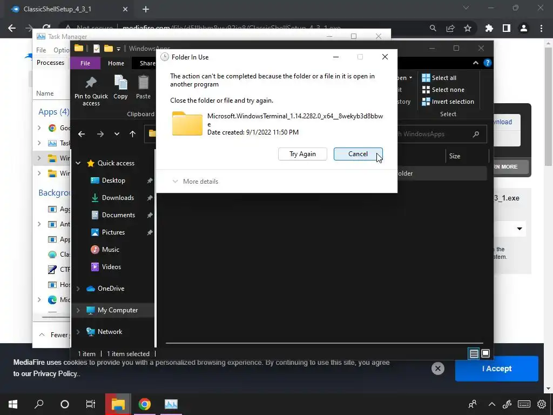Bookmark this page with star icon
553x415 pixels.
pyautogui.click(x=468, y=28)
